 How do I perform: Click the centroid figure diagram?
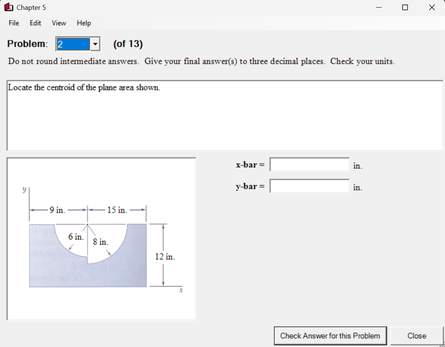(x=101, y=239)
